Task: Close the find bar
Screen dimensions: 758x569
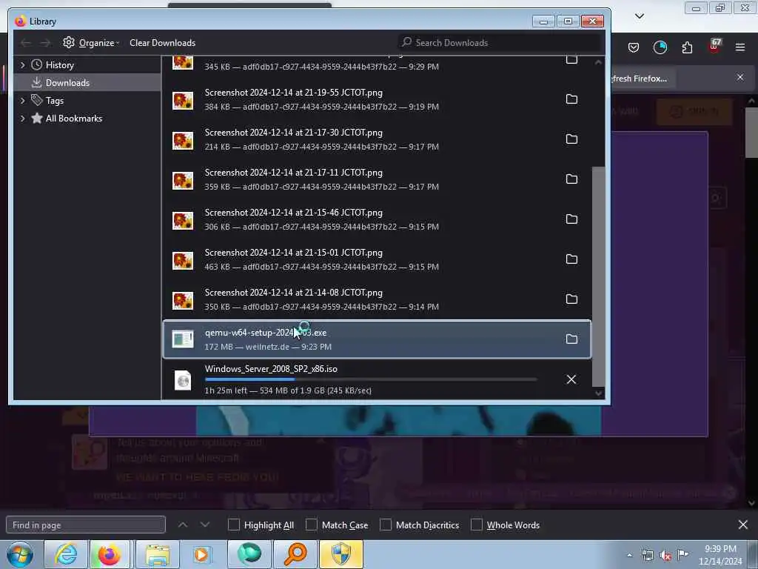Action: (x=743, y=525)
